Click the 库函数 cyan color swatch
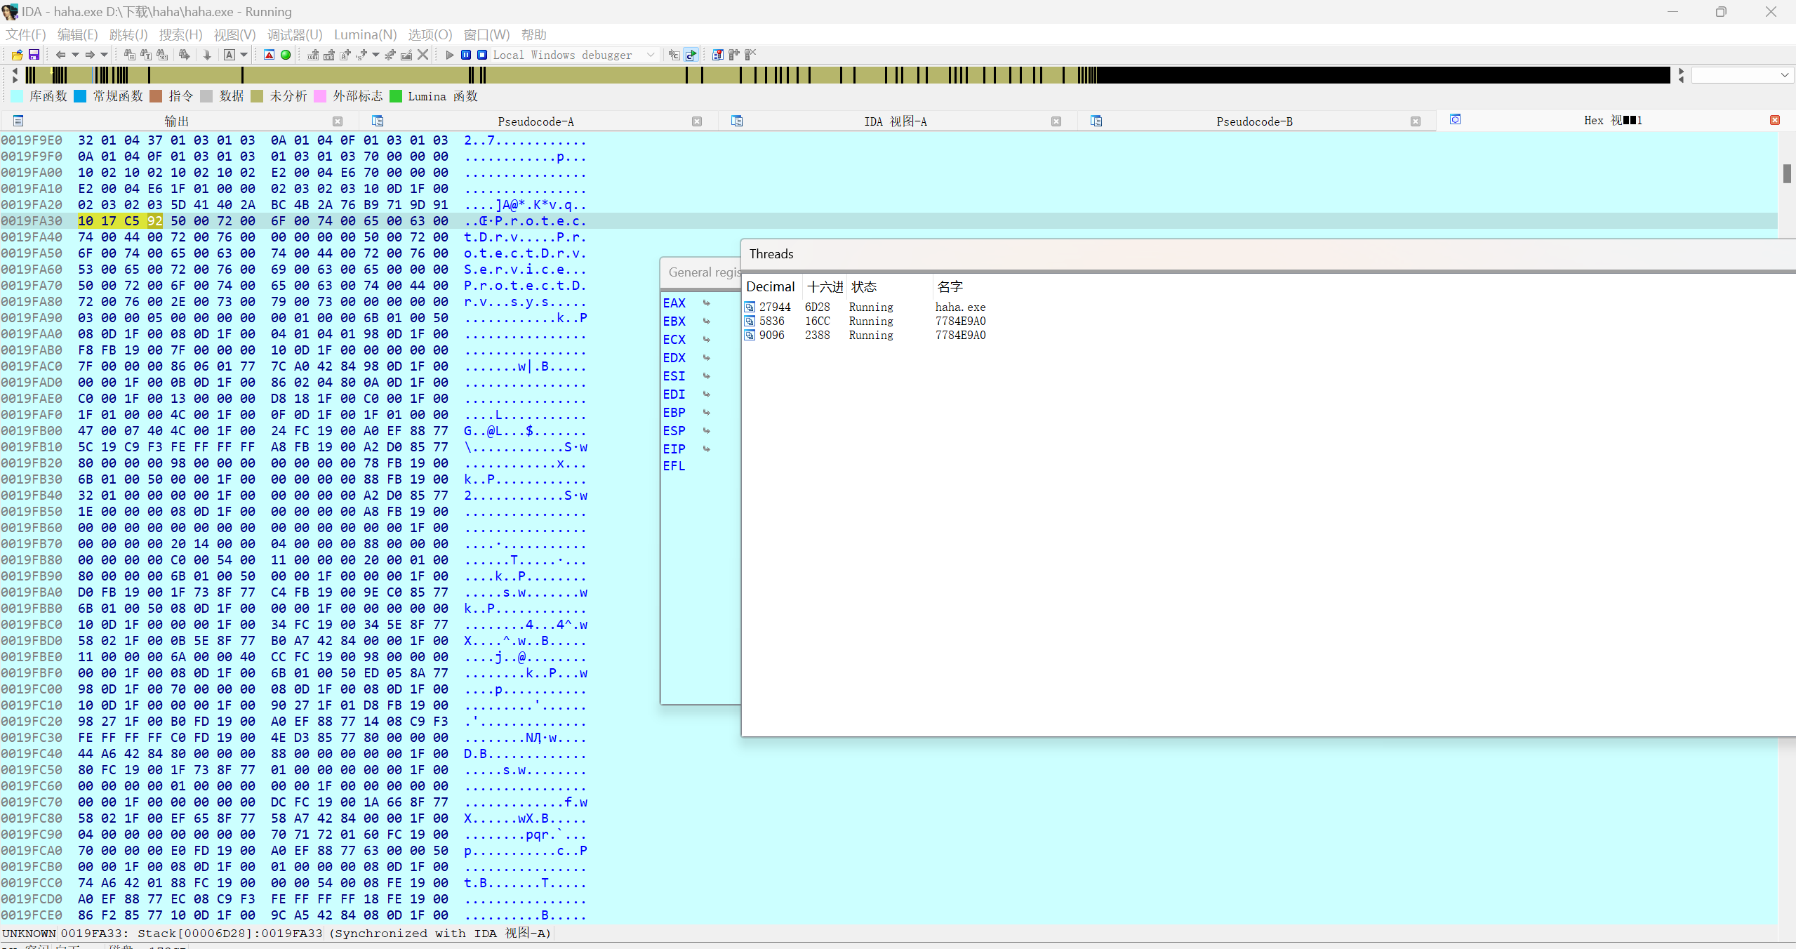Screen dimensions: 1796x949 tap(17, 96)
